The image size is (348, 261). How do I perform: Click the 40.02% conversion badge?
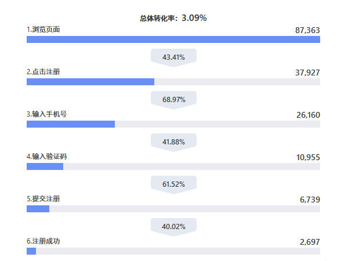coord(173,226)
